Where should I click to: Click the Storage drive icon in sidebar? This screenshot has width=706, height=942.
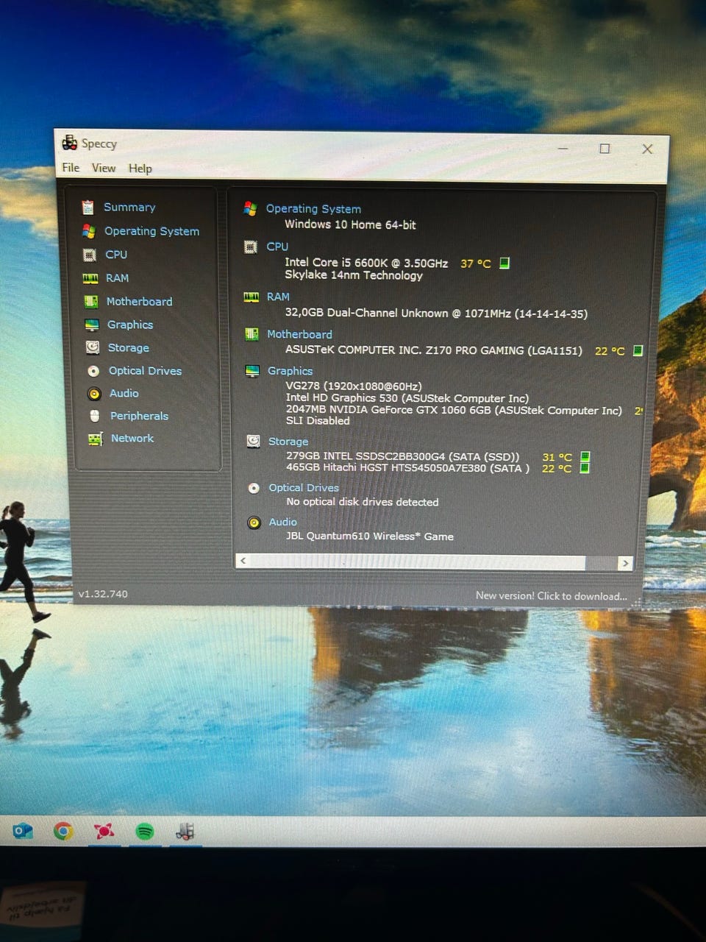[93, 347]
